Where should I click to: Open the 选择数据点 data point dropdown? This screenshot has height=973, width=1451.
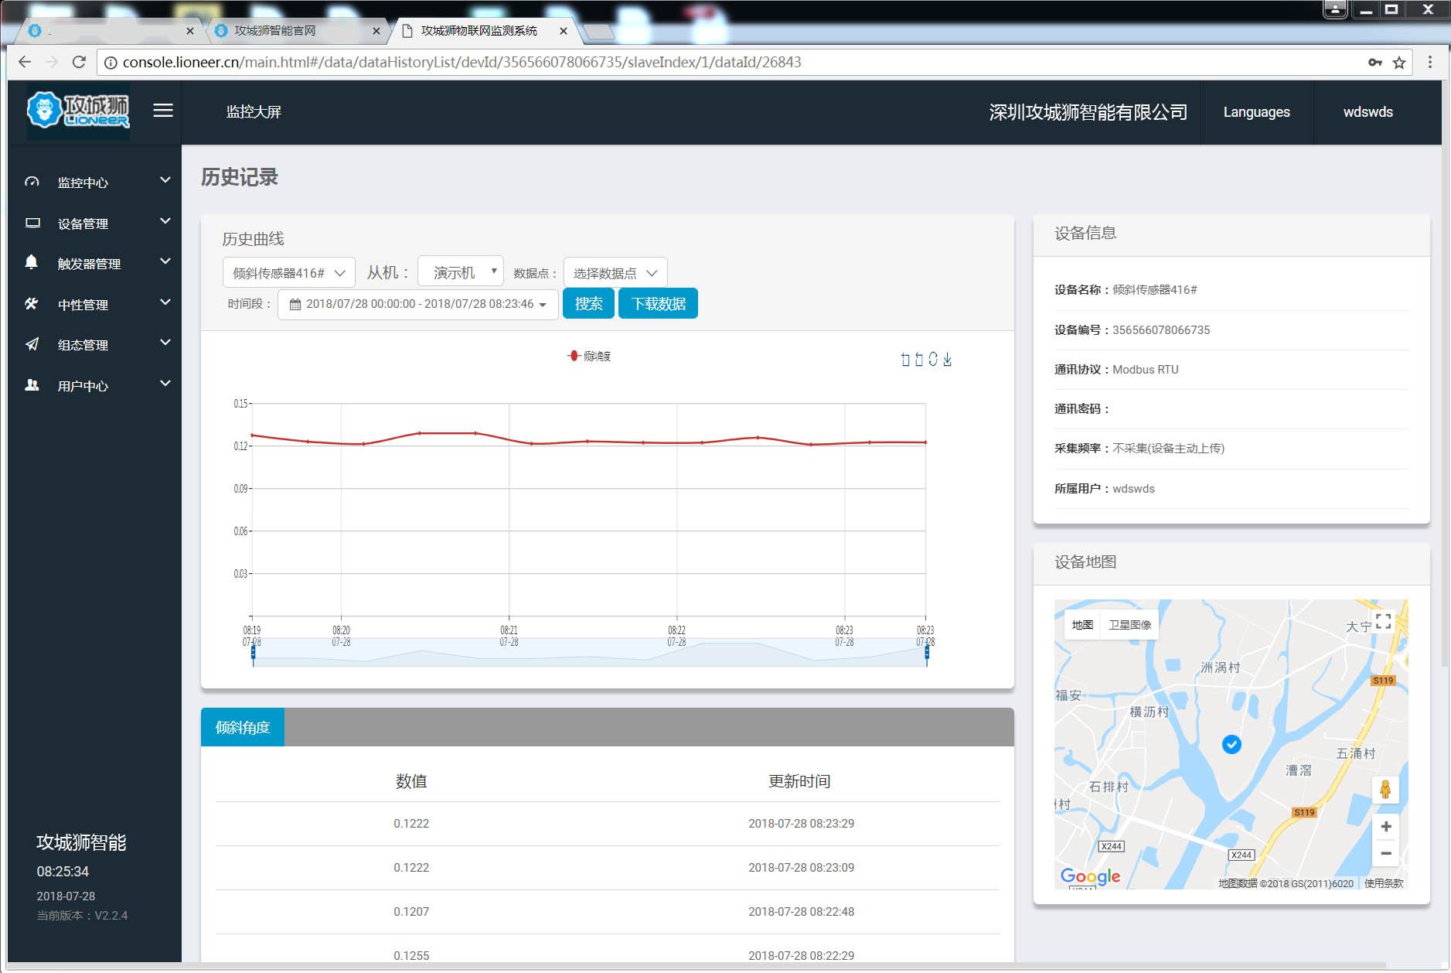[x=615, y=273]
